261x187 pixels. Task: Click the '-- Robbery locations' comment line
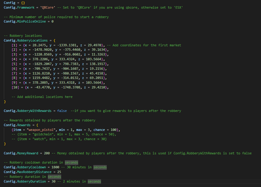[23, 36]
